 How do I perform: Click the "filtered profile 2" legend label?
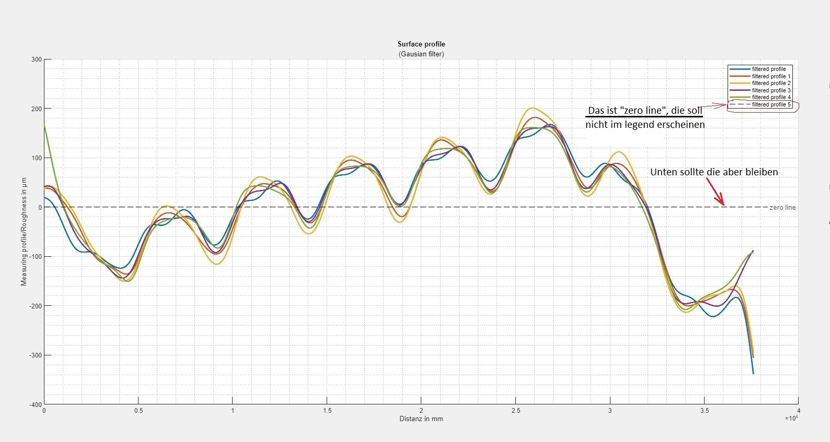[x=771, y=83]
